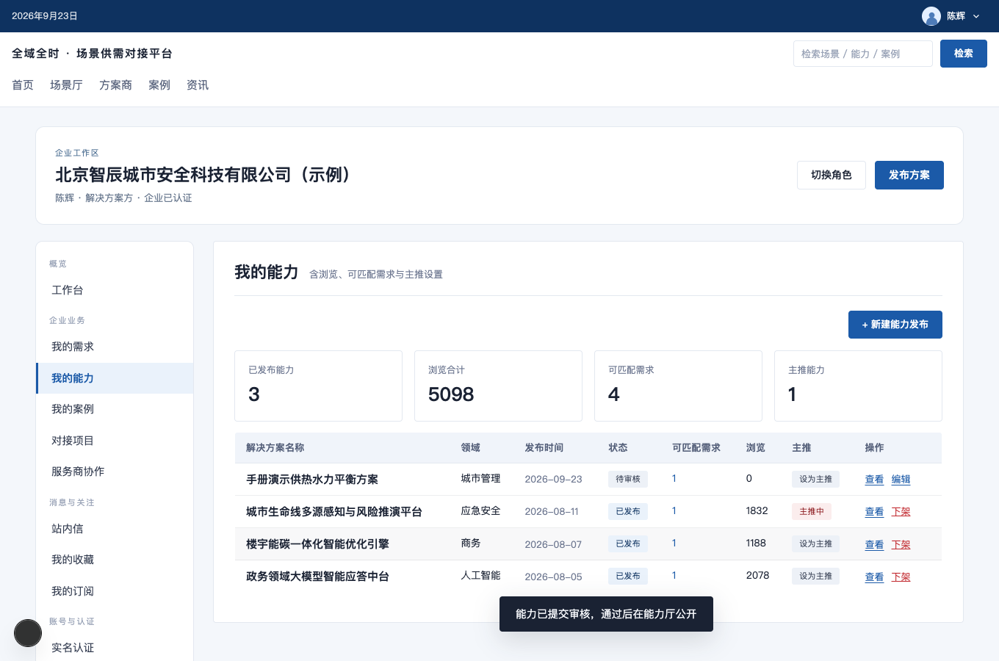Screen dimensions: 999x661
Task: Click 查看 for 楼宇能碳一体化智能优化引擎
Action: [x=874, y=544]
